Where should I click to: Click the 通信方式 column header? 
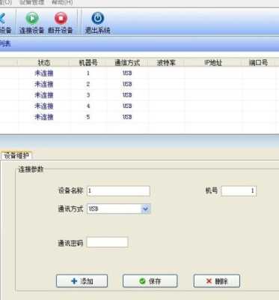tap(127, 62)
